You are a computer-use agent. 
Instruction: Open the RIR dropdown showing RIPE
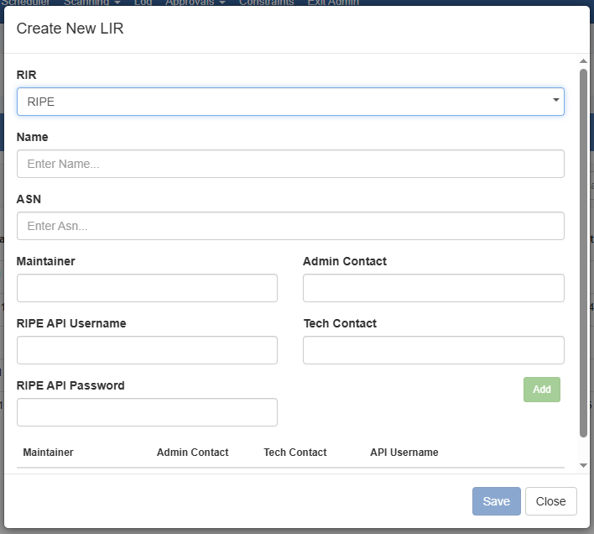pyautogui.click(x=290, y=102)
